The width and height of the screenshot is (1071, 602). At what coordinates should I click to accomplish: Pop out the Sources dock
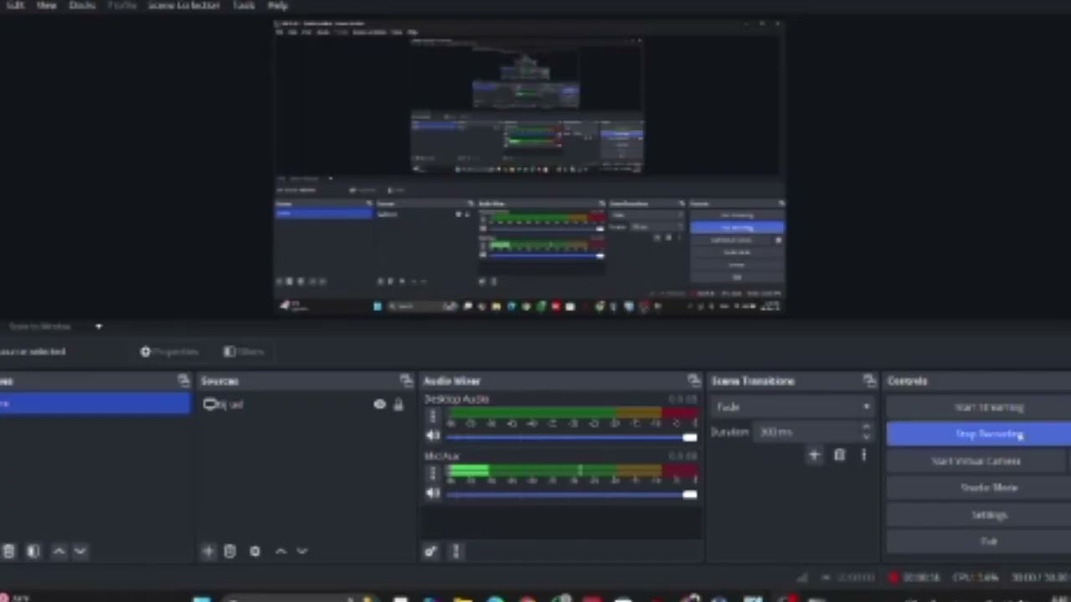click(406, 380)
